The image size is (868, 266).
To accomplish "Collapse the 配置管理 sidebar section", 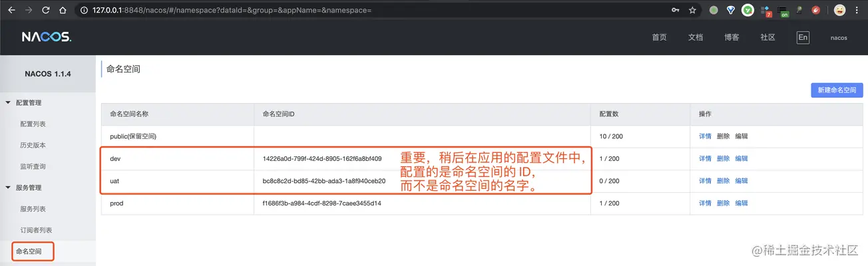I will 8,102.
